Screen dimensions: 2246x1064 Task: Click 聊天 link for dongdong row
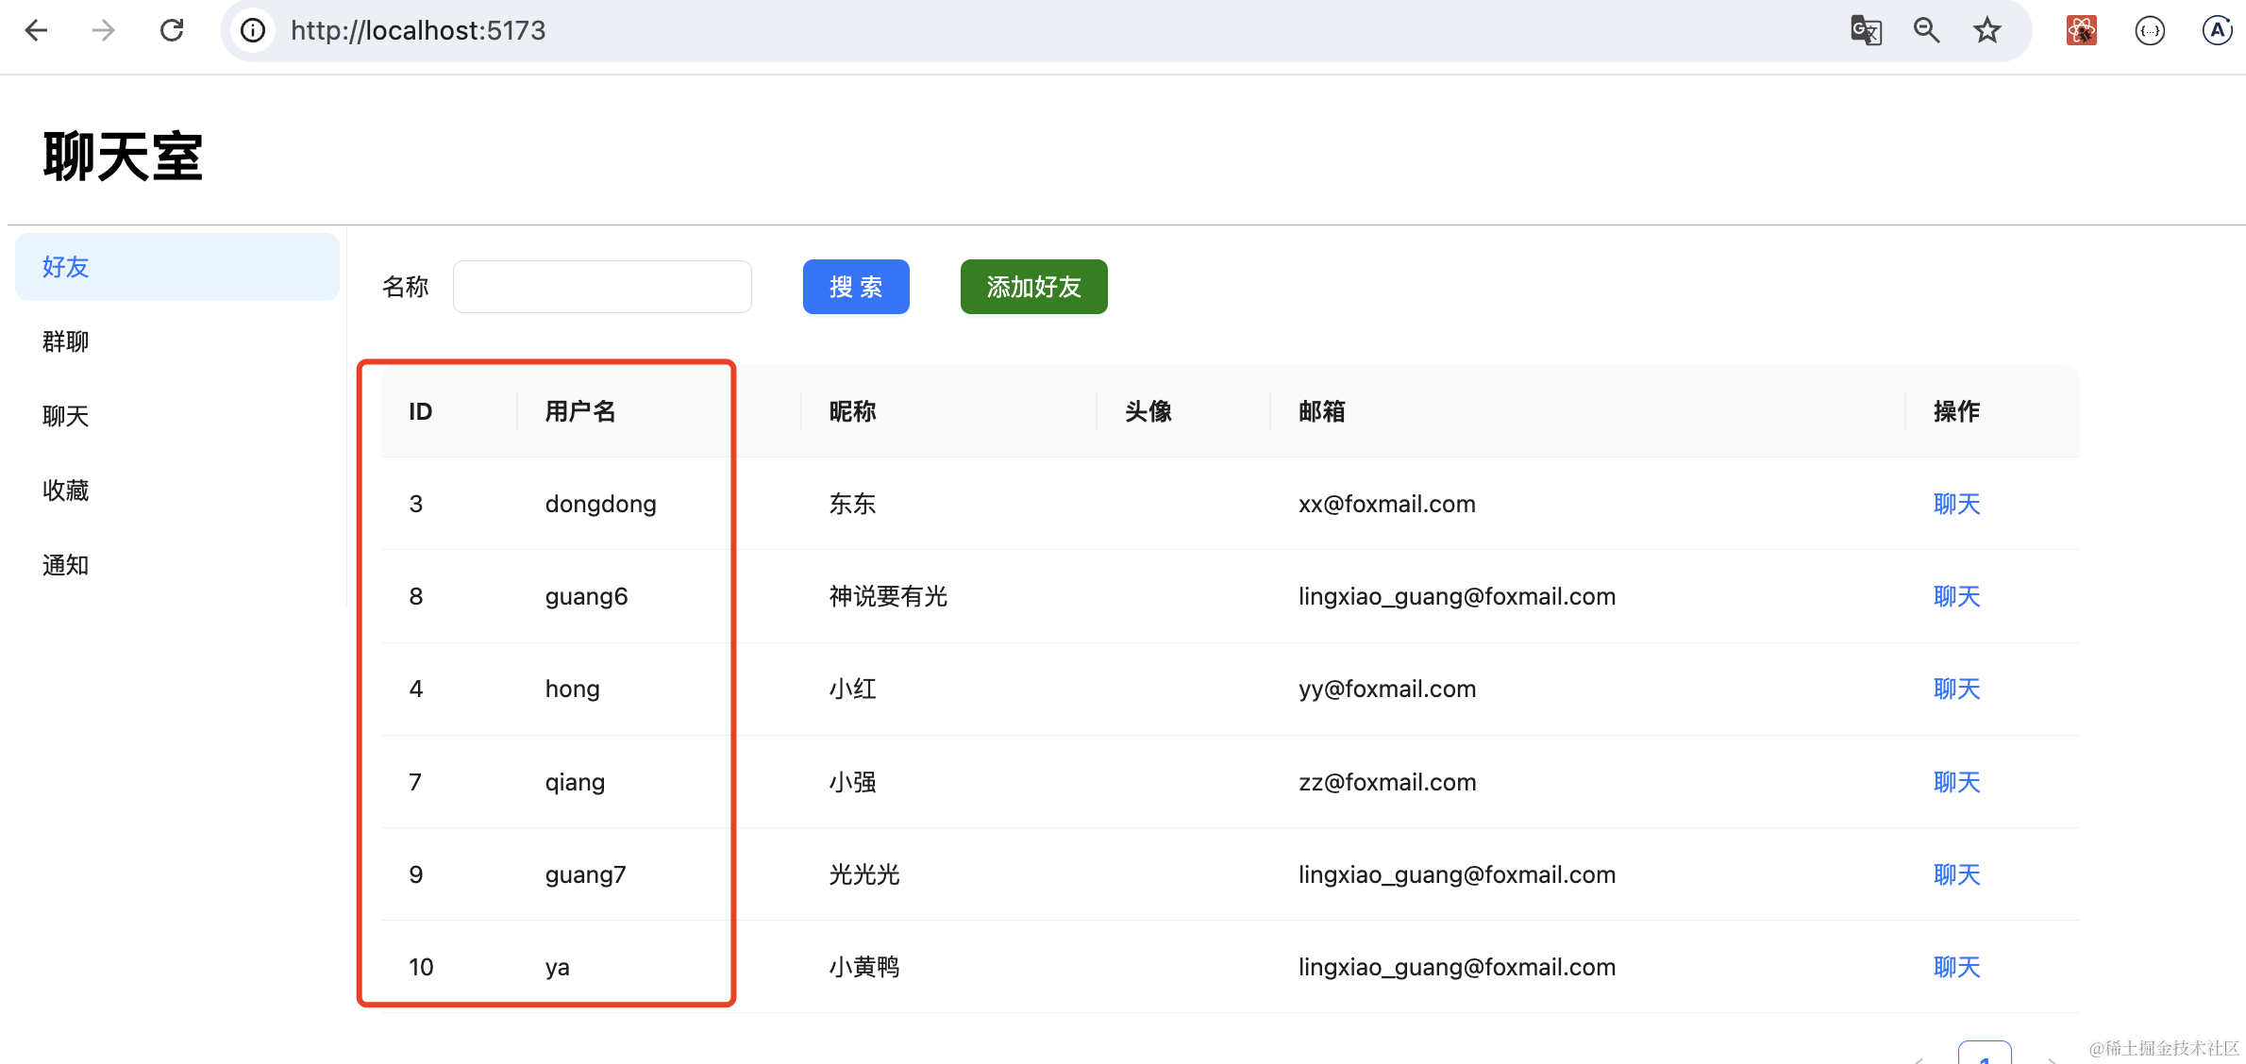(1956, 504)
